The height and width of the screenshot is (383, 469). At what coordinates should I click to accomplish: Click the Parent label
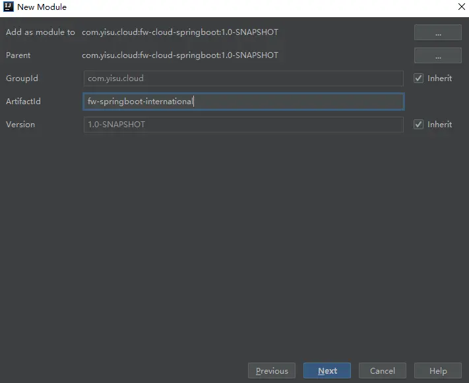click(18, 55)
